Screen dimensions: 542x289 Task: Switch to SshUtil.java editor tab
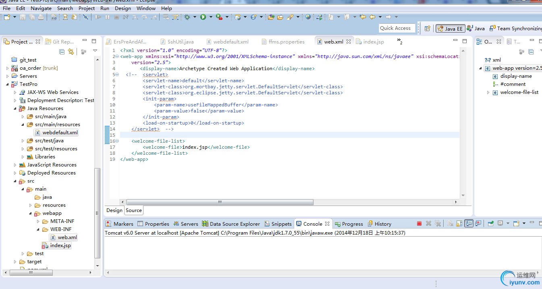(177, 42)
